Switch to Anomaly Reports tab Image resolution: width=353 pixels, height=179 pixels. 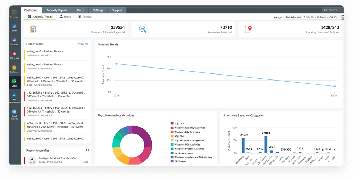click(57, 11)
